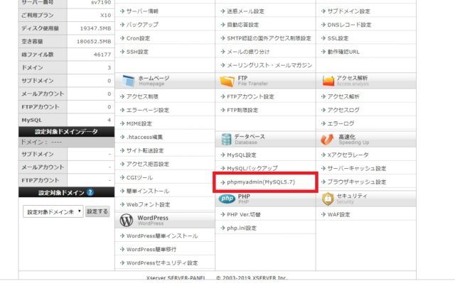Image resolution: width=455 pixels, height=283 pixels.
Task: Open WordPressセキュリティ設定 link
Action: [162, 263]
